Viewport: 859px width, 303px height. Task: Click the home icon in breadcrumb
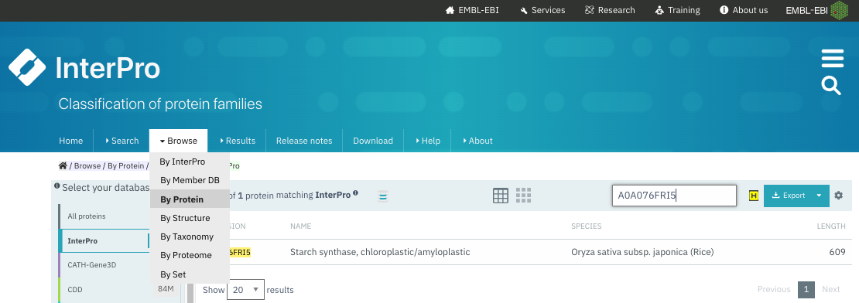[63, 165]
